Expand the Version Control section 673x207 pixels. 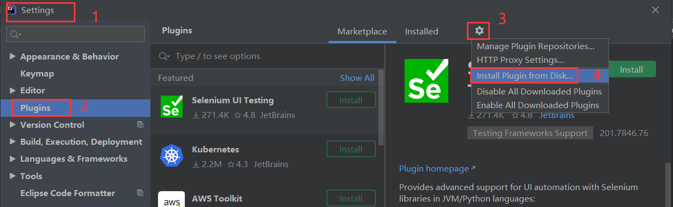(13, 125)
